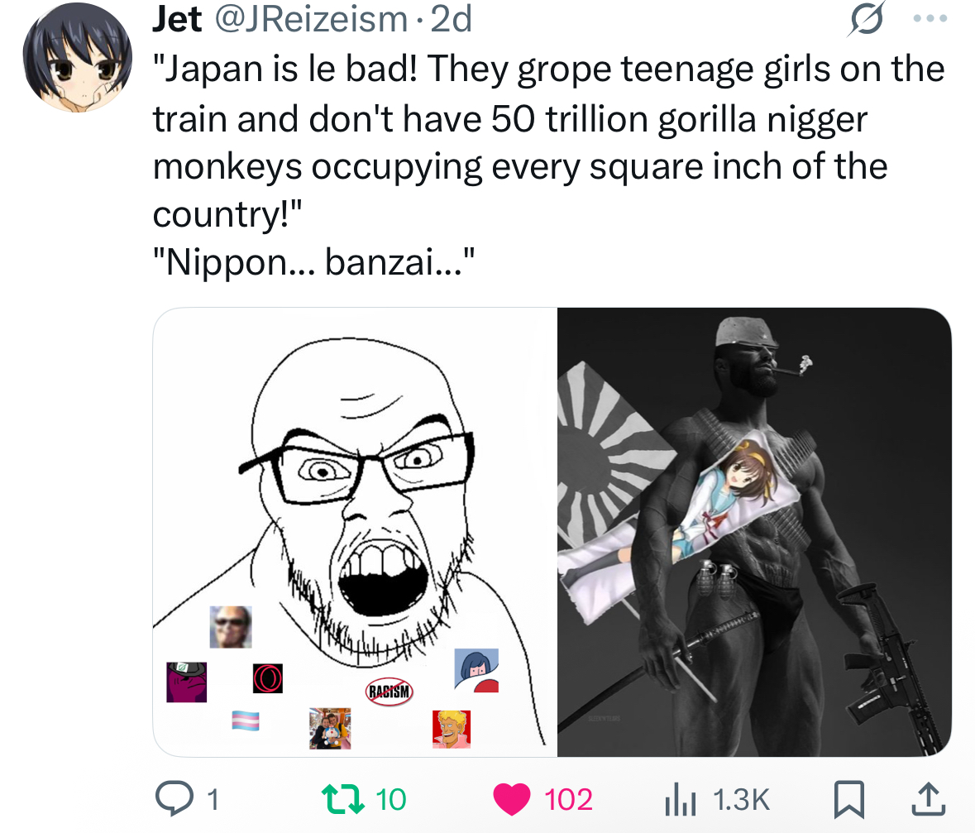This screenshot has height=833, width=975.
Task: Open Jet's anime profile avatar
Action: tap(78, 58)
